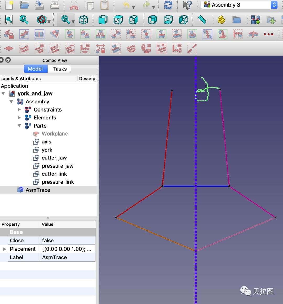The width and height of the screenshot is (283, 304).
Task: Click the Label value AsmTrace field
Action: (x=68, y=257)
